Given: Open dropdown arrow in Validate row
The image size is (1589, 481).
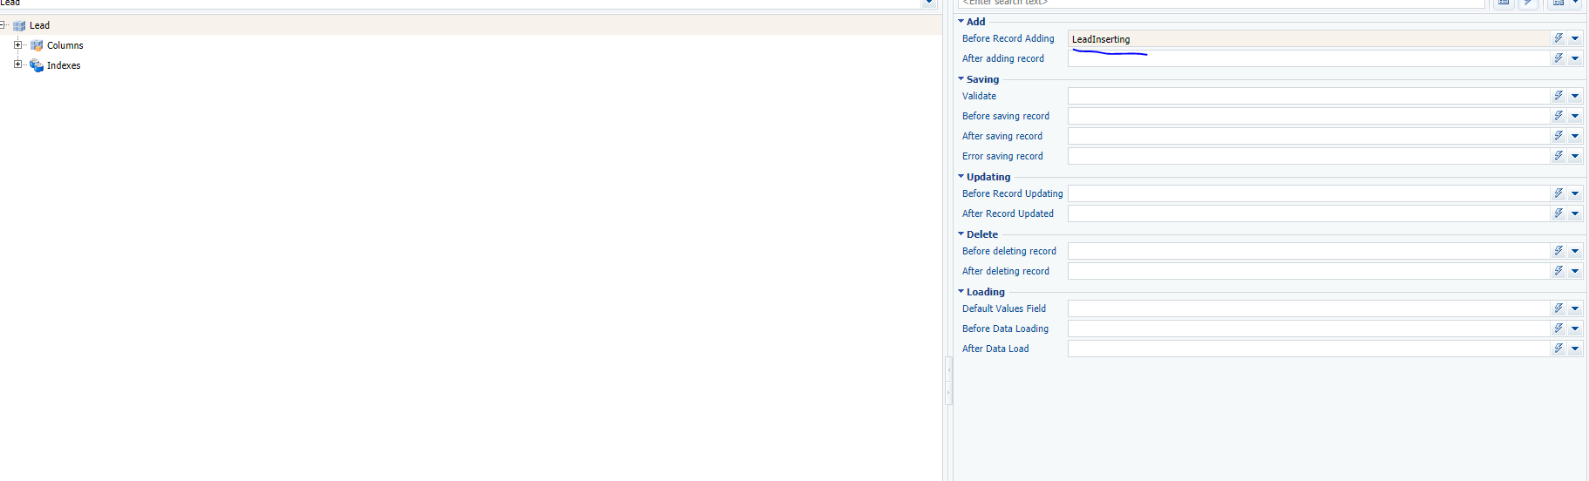Looking at the screenshot, I should (x=1575, y=96).
